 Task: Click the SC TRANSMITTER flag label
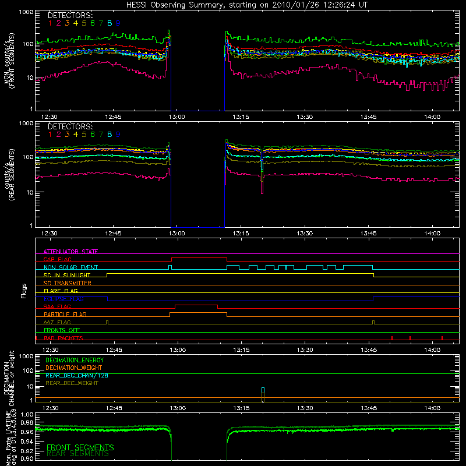[x=68, y=283]
